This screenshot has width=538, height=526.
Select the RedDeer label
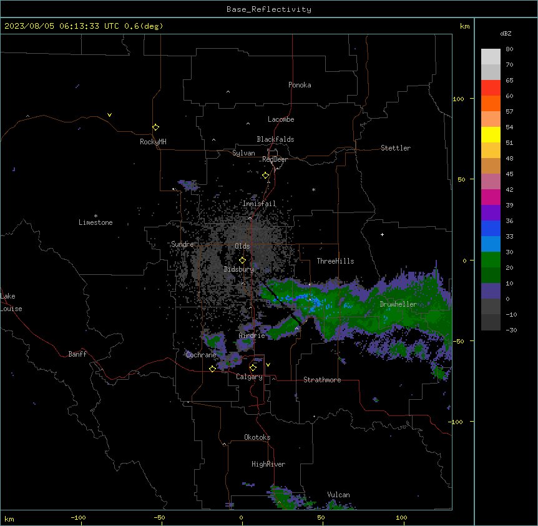pyautogui.click(x=275, y=159)
